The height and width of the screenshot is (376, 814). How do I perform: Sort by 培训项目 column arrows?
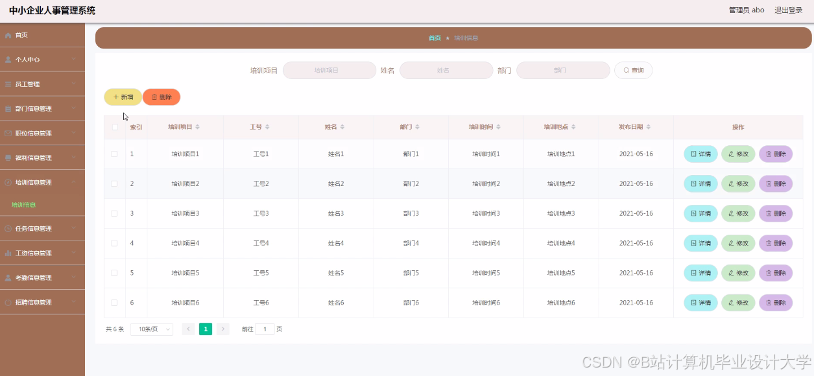(x=198, y=127)
